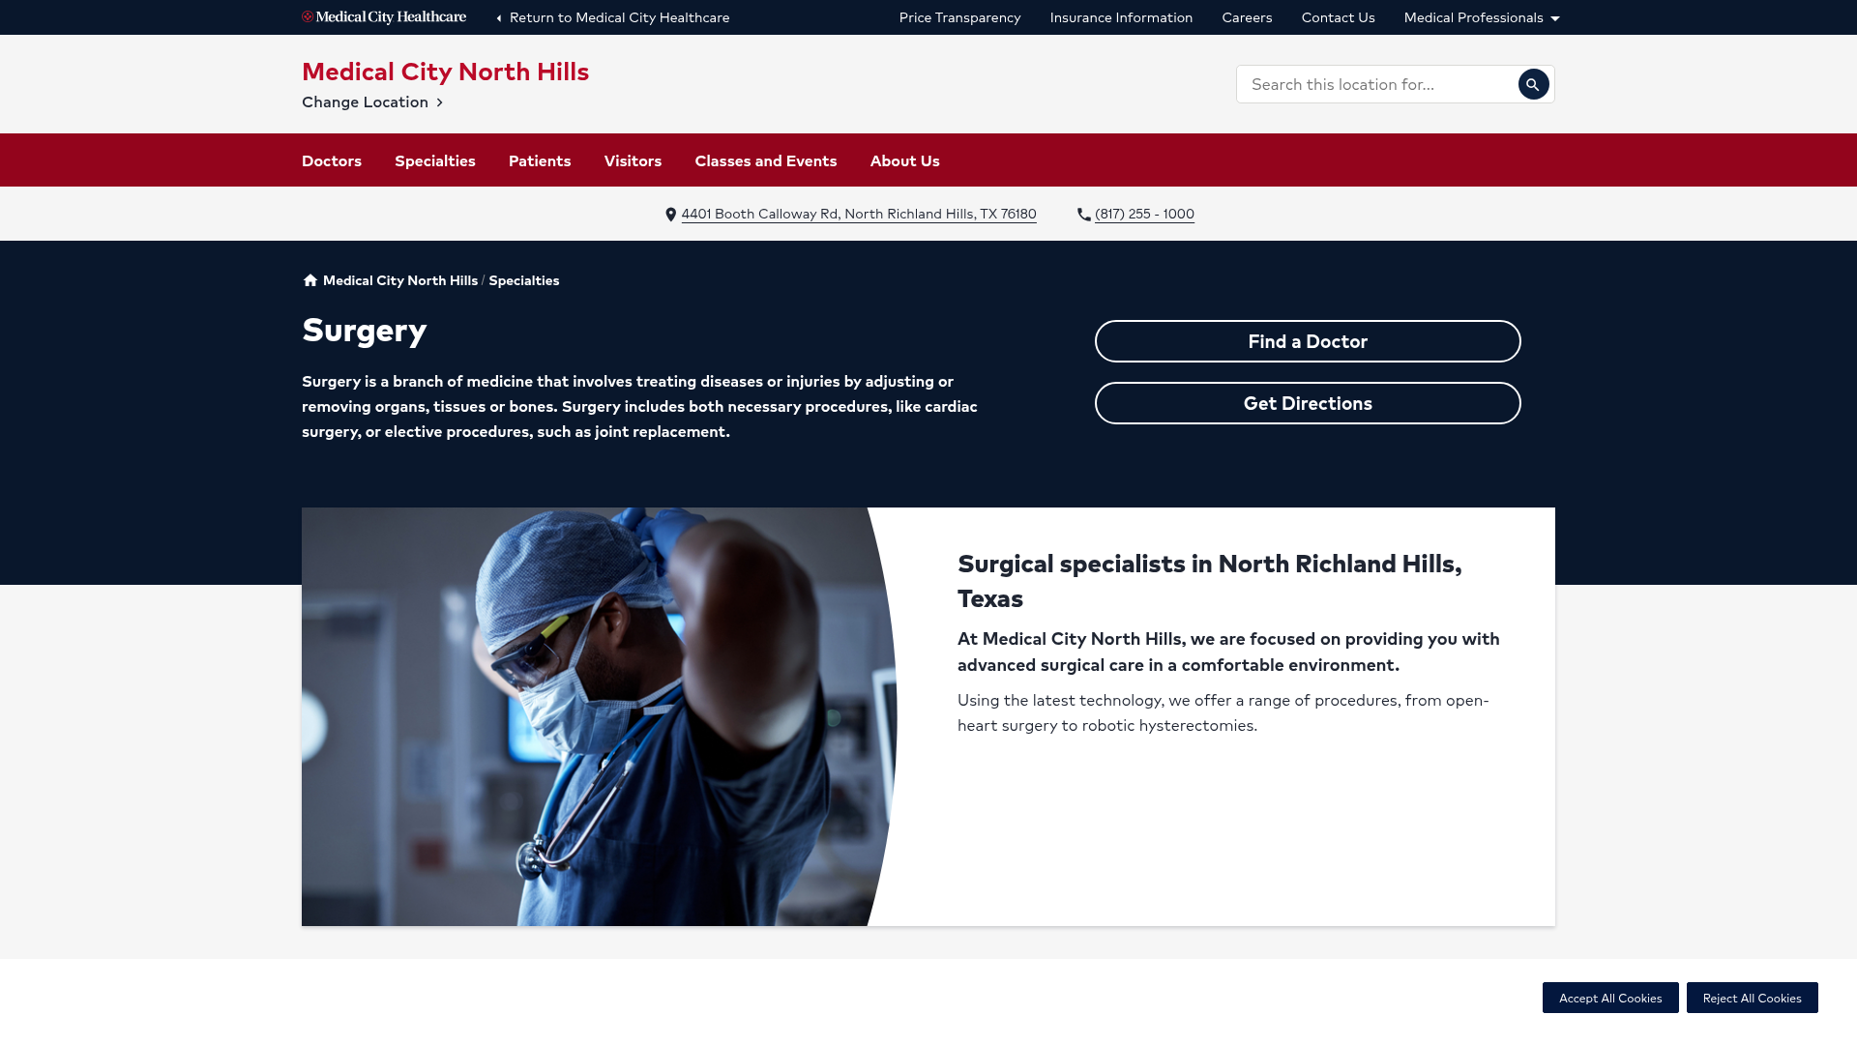Image resolution: width=1857 pixels, height=1044 pixels.
Task: Click the map pin location icon
Action: (x=671, y=215)
